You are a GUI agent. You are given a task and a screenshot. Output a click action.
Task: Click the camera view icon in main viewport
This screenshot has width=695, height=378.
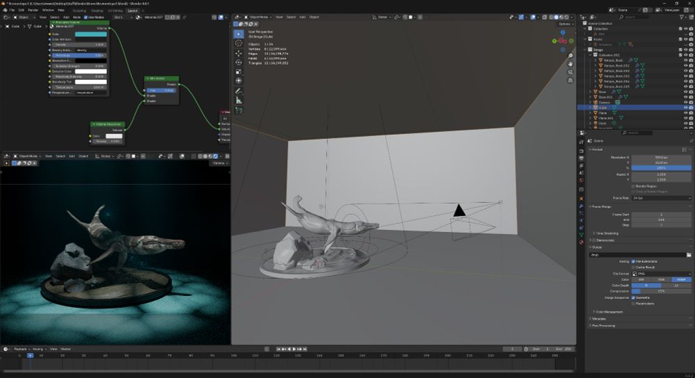571,72
